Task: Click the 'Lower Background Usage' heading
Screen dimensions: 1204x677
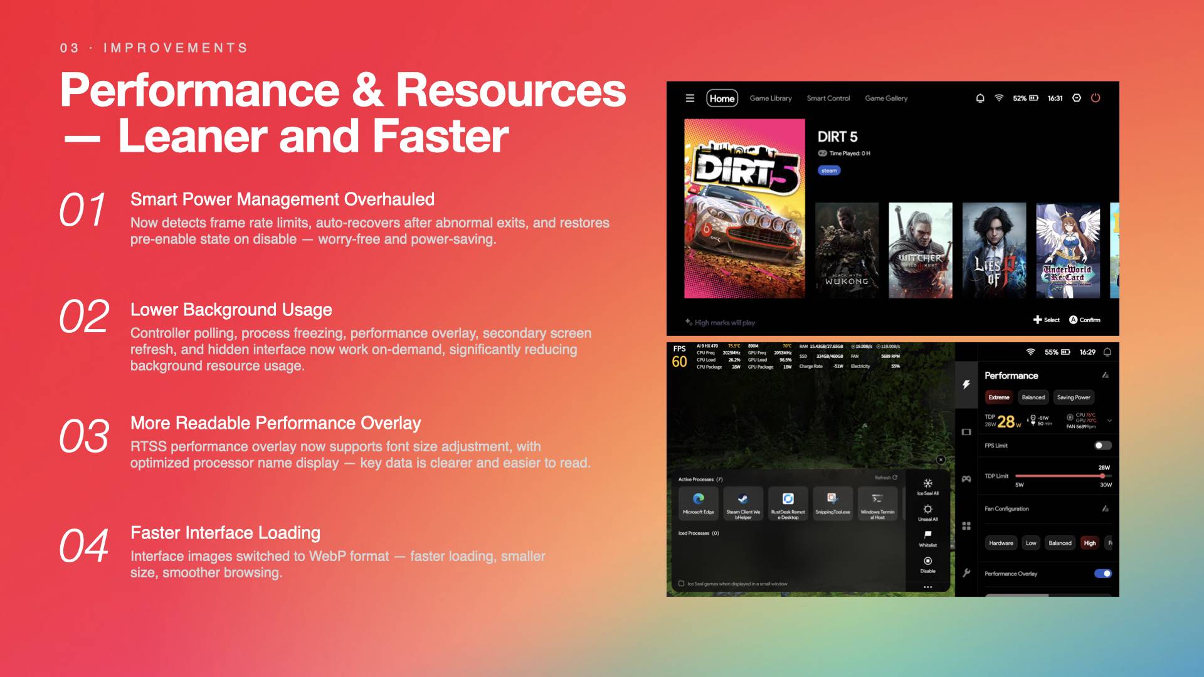Action: coord(231,310)
